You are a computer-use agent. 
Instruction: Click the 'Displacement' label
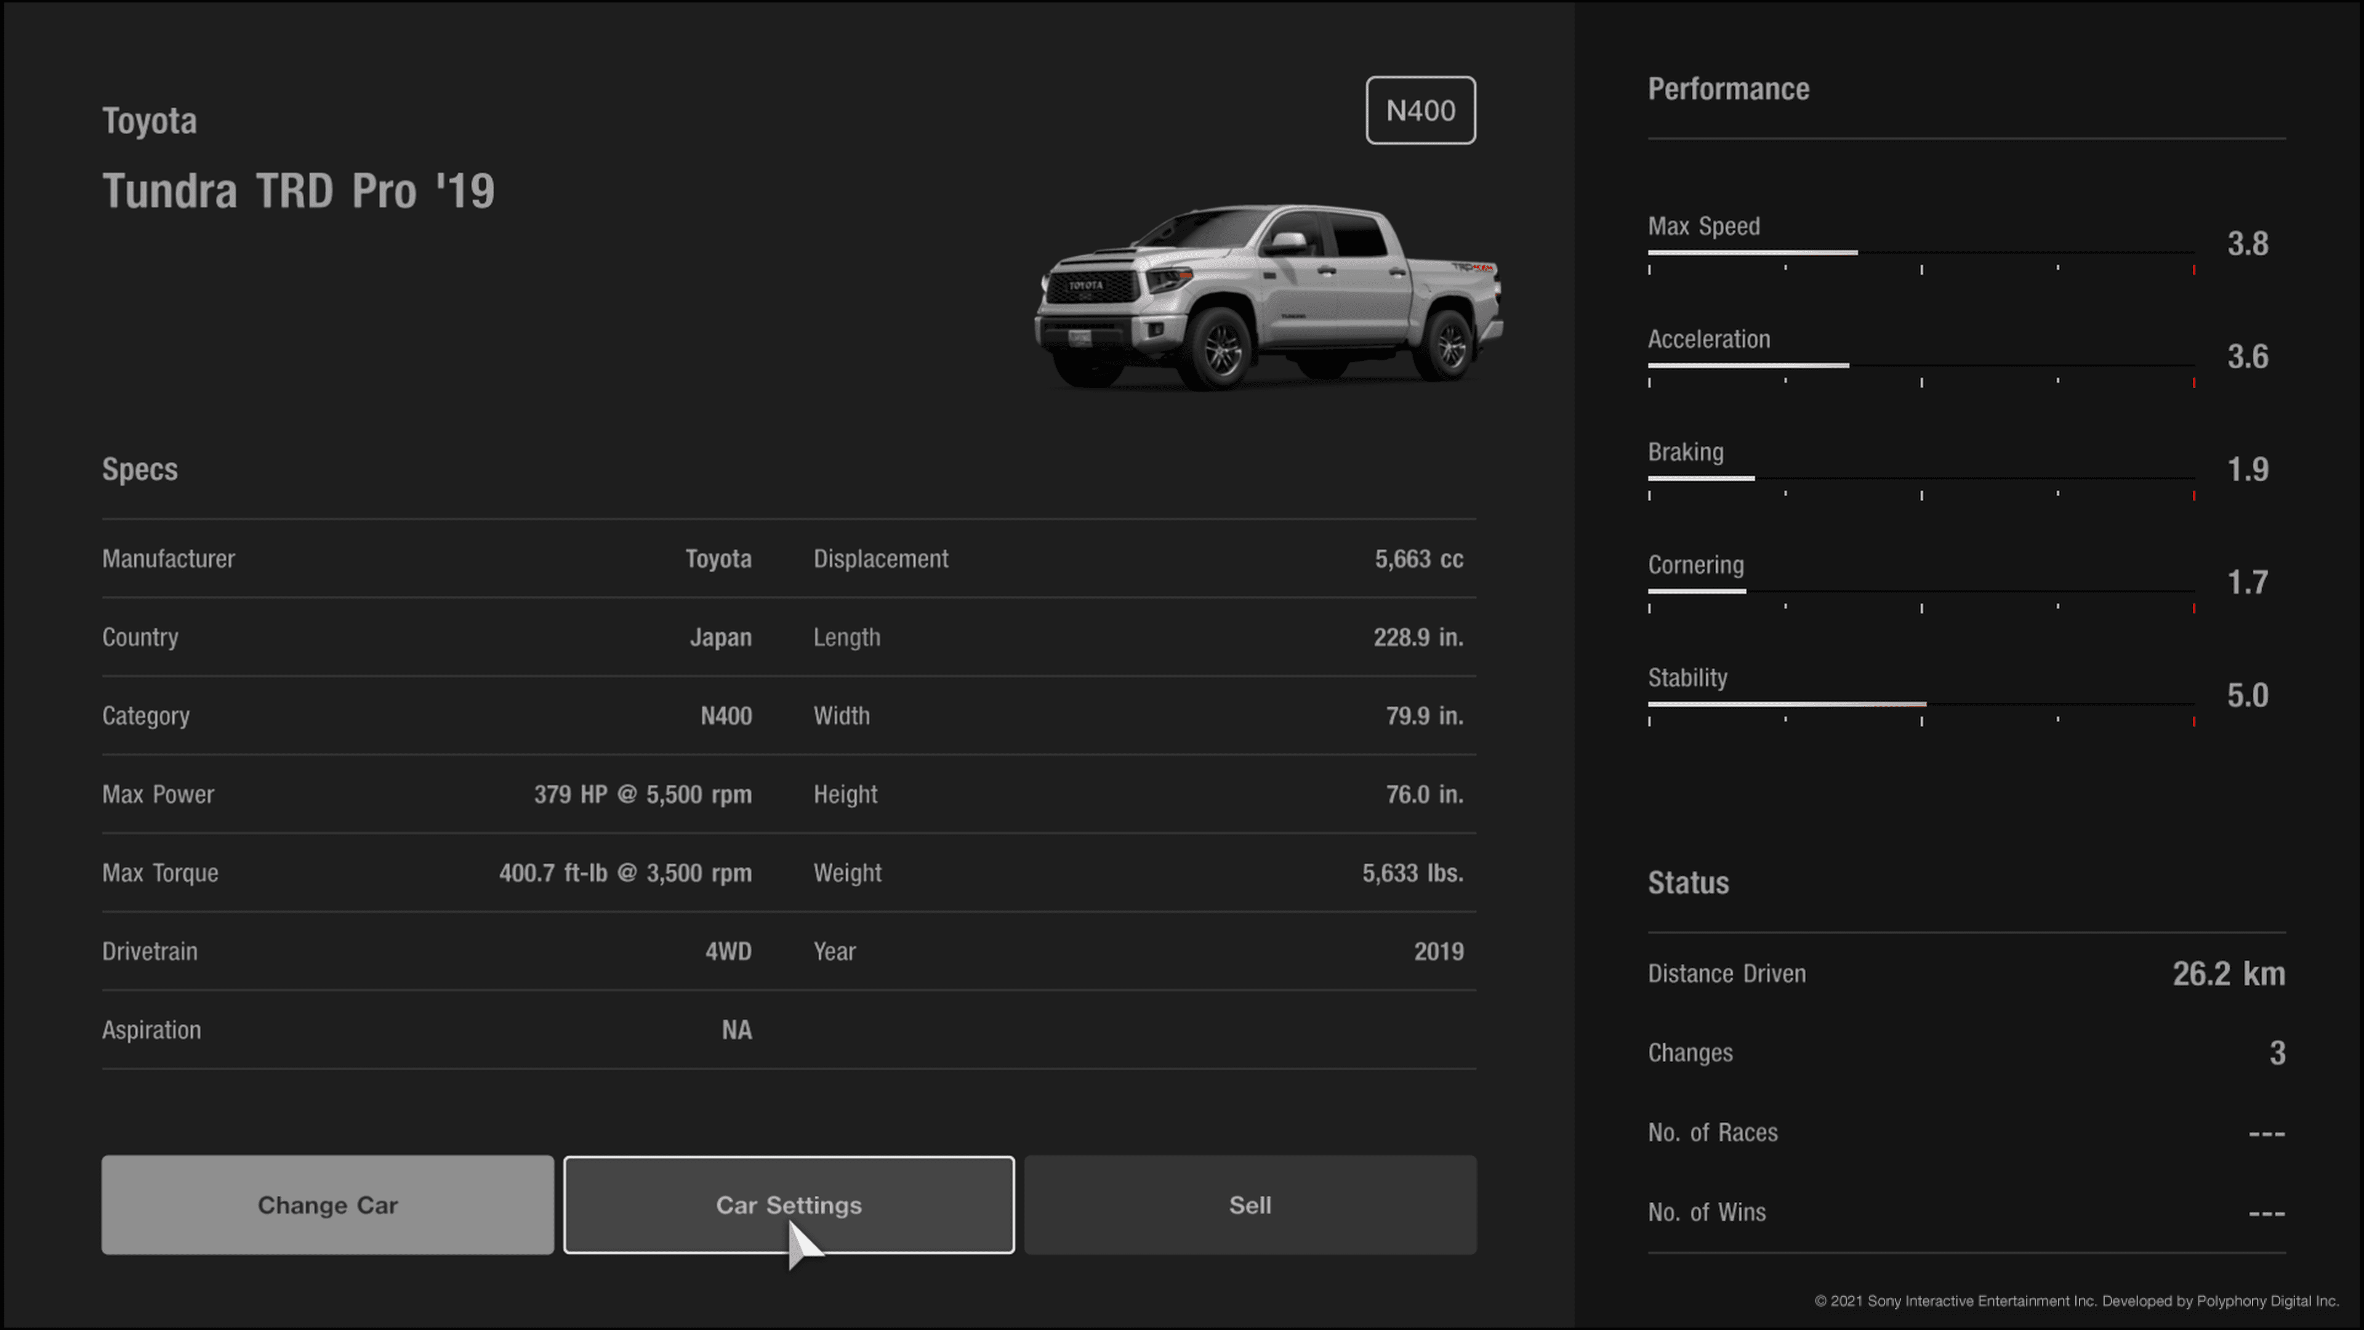tap(880, 559)
